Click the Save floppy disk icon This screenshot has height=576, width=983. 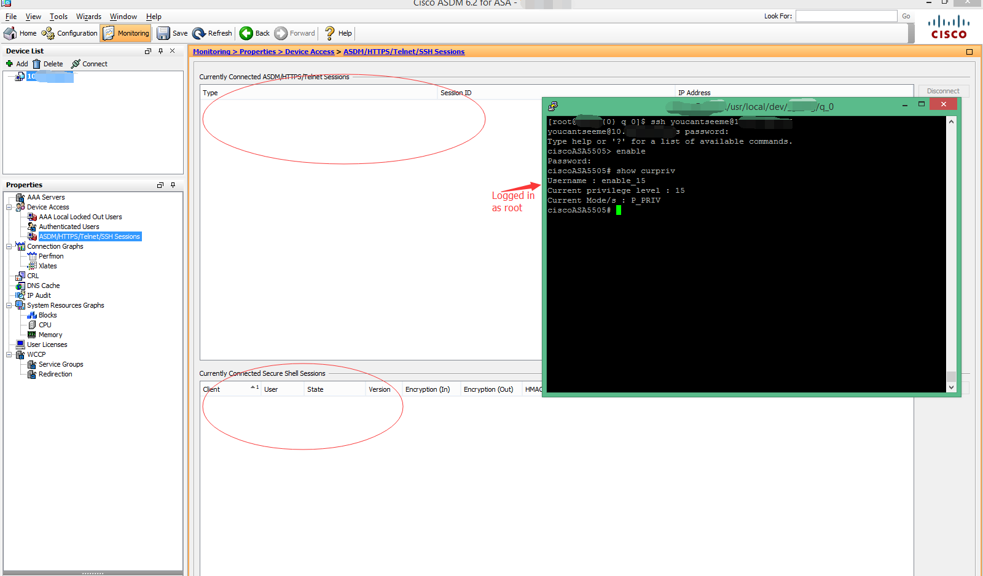coord(163,33)
